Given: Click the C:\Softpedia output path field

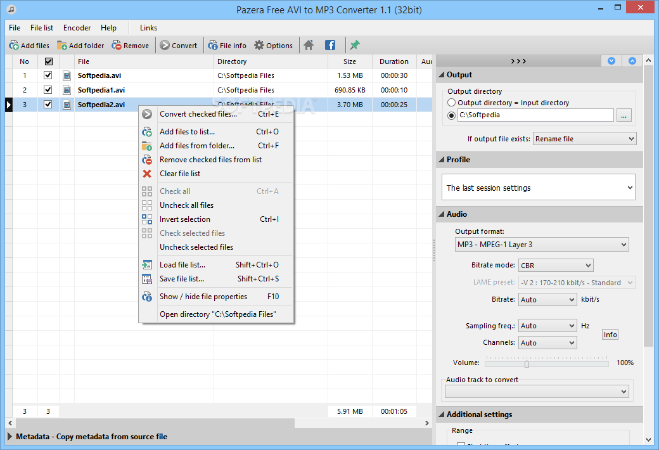Looking at the screenshot, I should tap(535, 115).
